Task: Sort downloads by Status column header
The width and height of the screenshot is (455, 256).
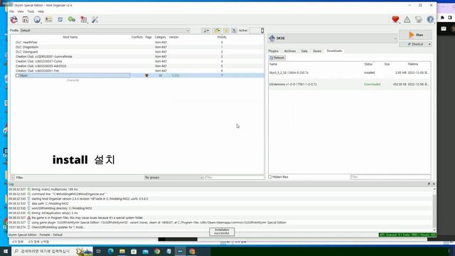Action: click(x=368, y=64)
